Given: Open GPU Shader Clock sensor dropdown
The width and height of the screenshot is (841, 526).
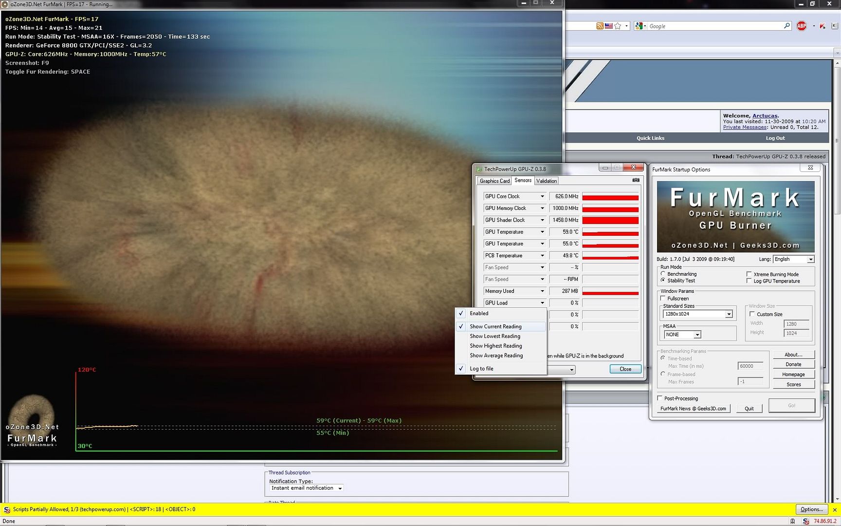Looking at the screenshot, I should pyautogui.click(x=542, y=220).
